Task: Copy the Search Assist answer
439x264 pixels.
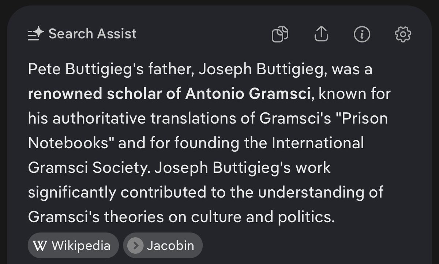Action: [280, 34]
